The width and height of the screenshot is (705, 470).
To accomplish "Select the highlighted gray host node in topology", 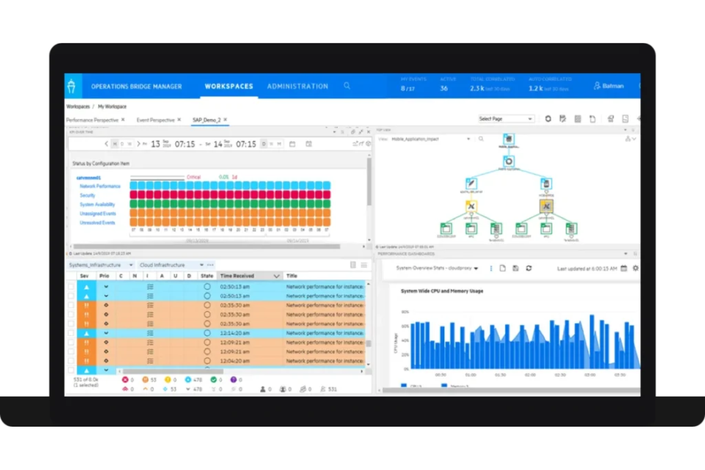I will 546,206.
